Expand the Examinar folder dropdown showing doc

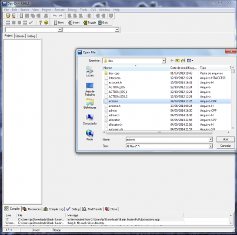[163, 61]
